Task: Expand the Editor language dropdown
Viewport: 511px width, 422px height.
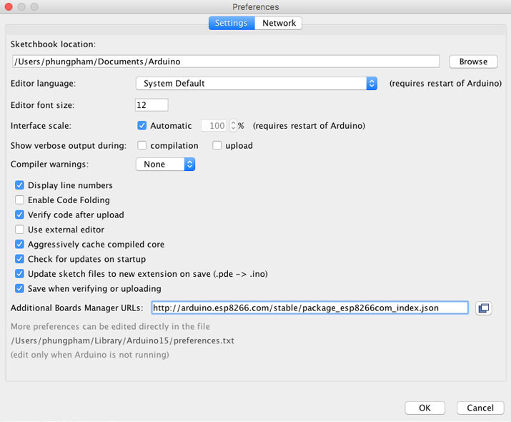Action: pyautogui.click(x=257, y=83)
